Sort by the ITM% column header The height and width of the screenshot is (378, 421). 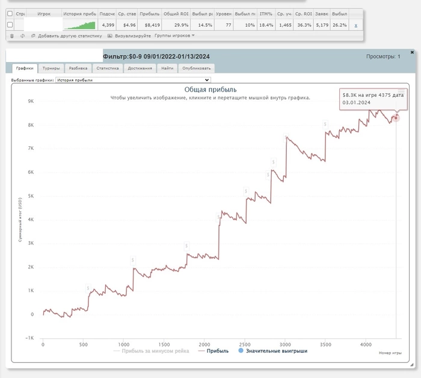[266, 14]
